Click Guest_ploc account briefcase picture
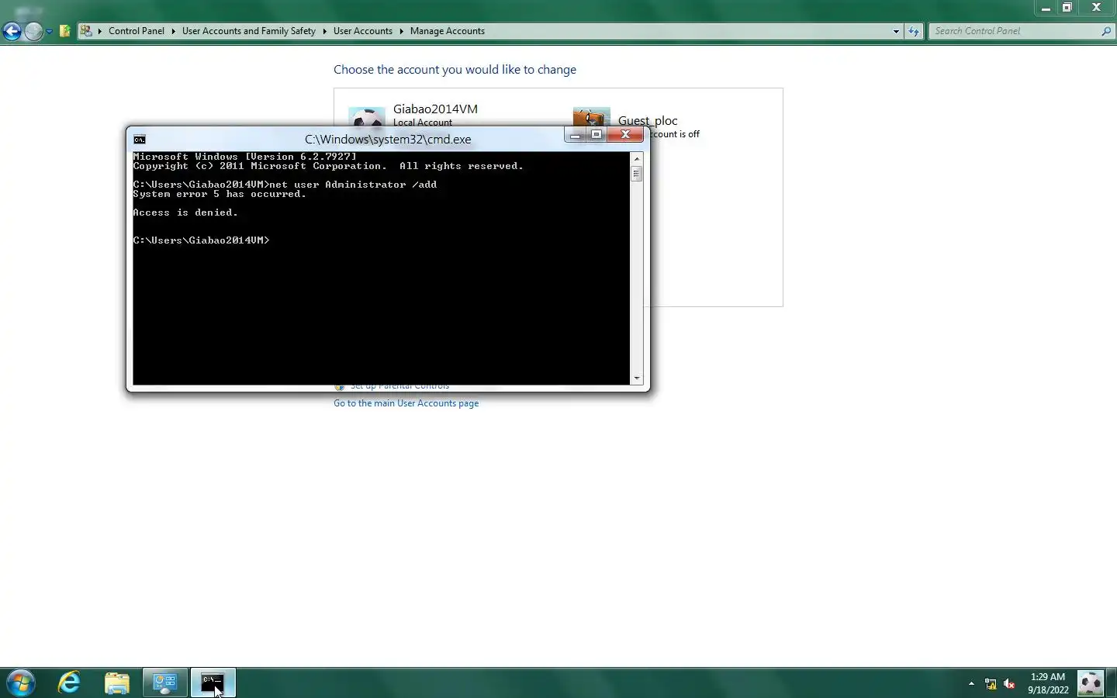This screenshot has width=1117, height=698. pyautogui.click(x=591, y=117)
